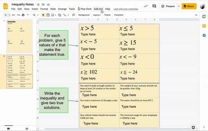Click the Background button
This screenshot has height=131, width=208.
point(84,15)
